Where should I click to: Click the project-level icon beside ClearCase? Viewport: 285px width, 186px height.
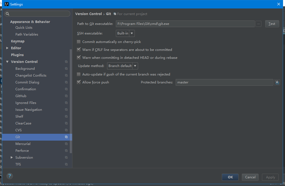(x=66, y=123)
